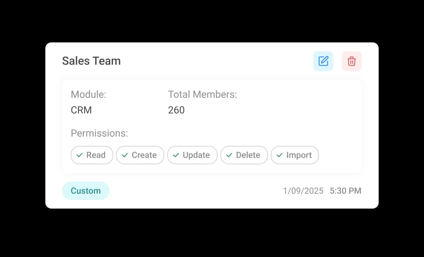The width and height of the screenshot is (424, 257).
Task: Open the edit action for Sales Team
Action: point(323,61)
